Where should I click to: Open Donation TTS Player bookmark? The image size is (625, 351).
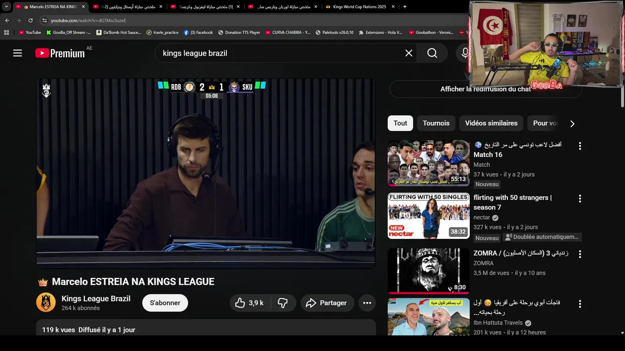[239, 33]
